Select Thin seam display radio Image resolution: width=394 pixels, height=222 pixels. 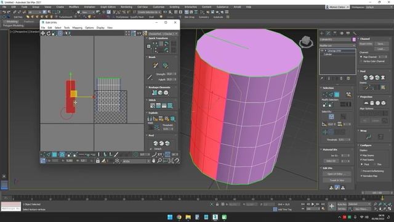(375, 165)
